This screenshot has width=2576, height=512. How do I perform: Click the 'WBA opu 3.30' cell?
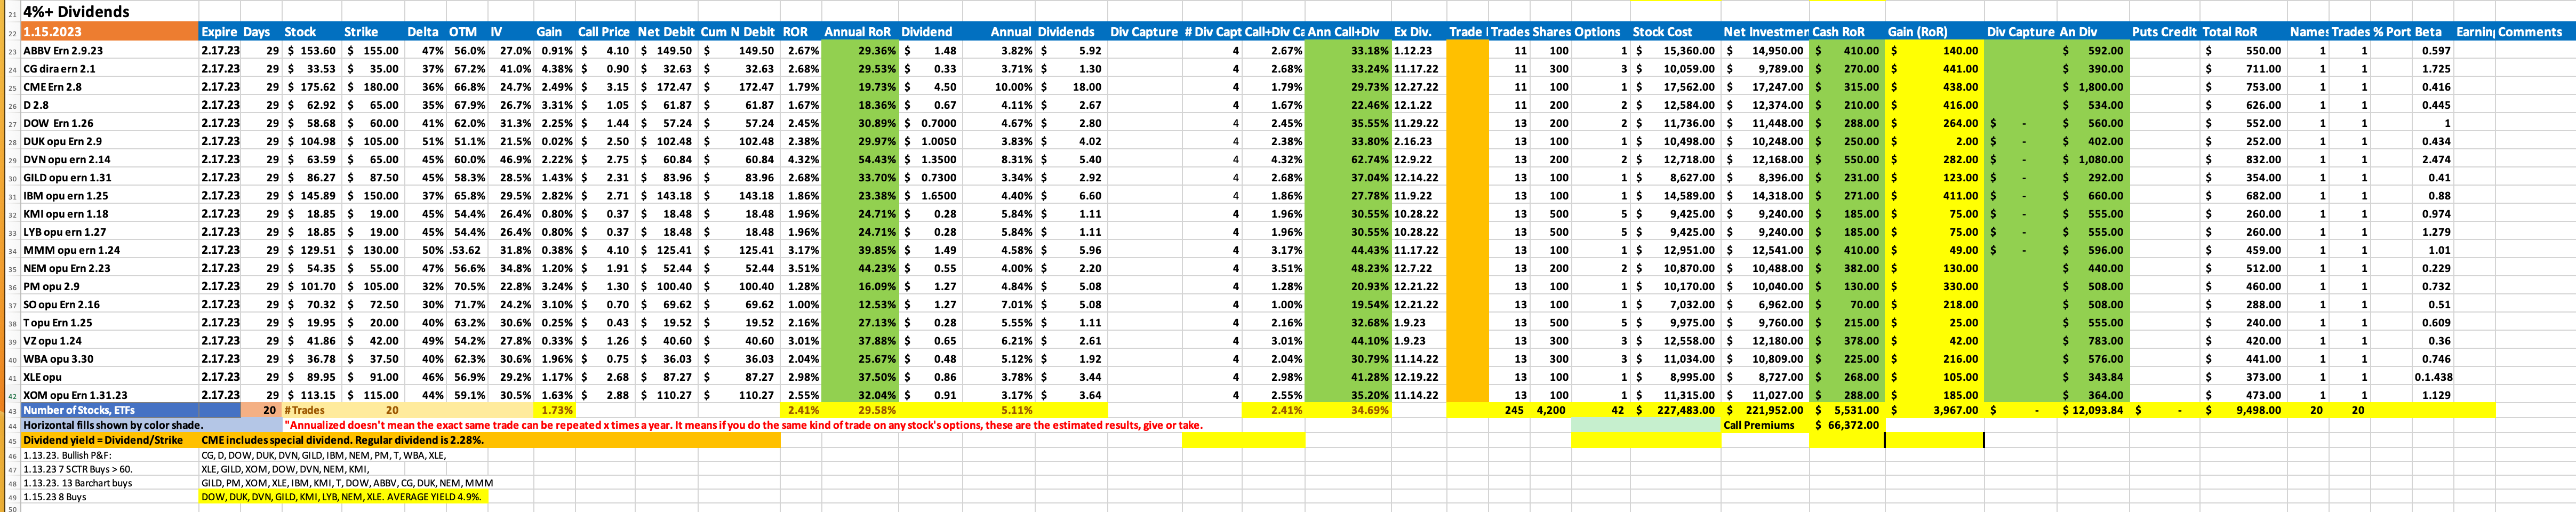[x=110, y=359]
